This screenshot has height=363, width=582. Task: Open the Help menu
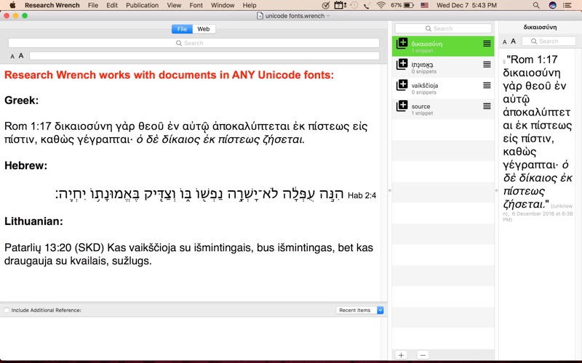click(250, 5)
